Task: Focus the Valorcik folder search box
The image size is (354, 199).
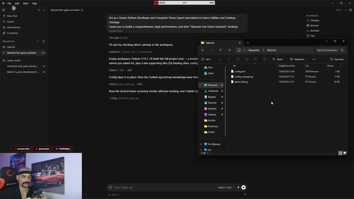Action: (330, 50)
